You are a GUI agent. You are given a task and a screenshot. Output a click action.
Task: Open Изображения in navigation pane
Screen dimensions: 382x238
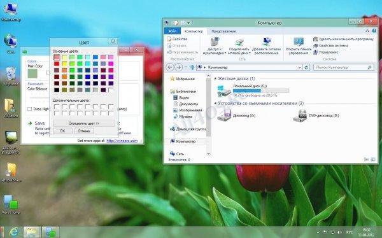(x=188, y=110)
